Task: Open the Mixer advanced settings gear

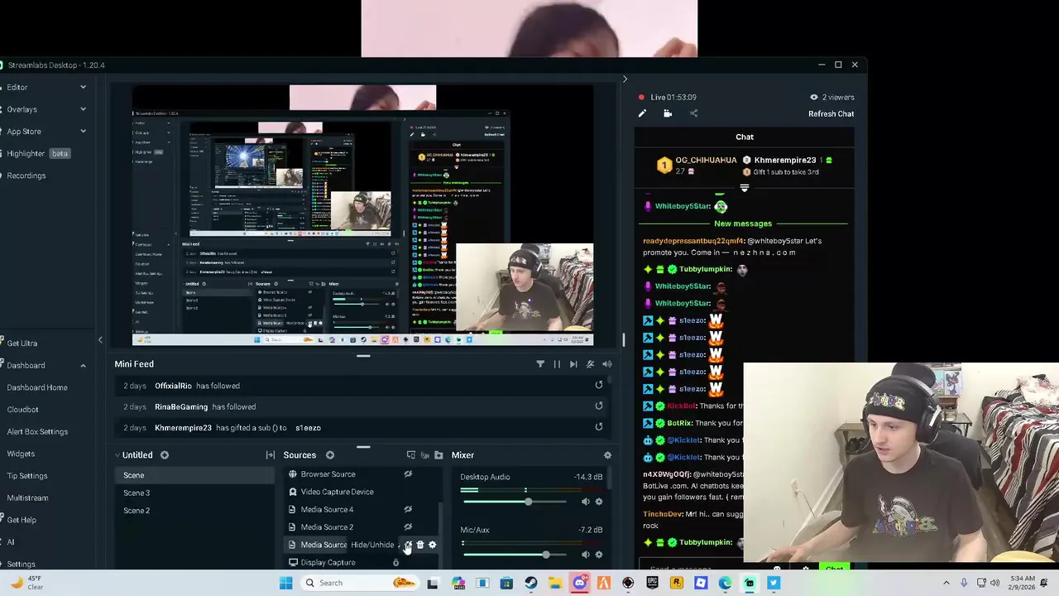Action: click(607, 455)
